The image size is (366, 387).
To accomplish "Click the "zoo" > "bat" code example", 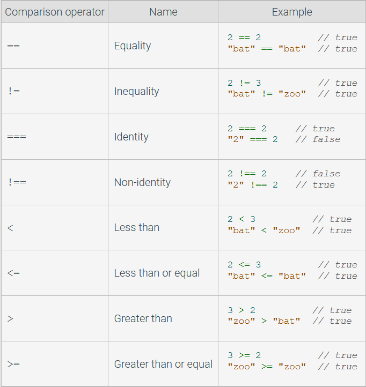I will coord(264,321).
